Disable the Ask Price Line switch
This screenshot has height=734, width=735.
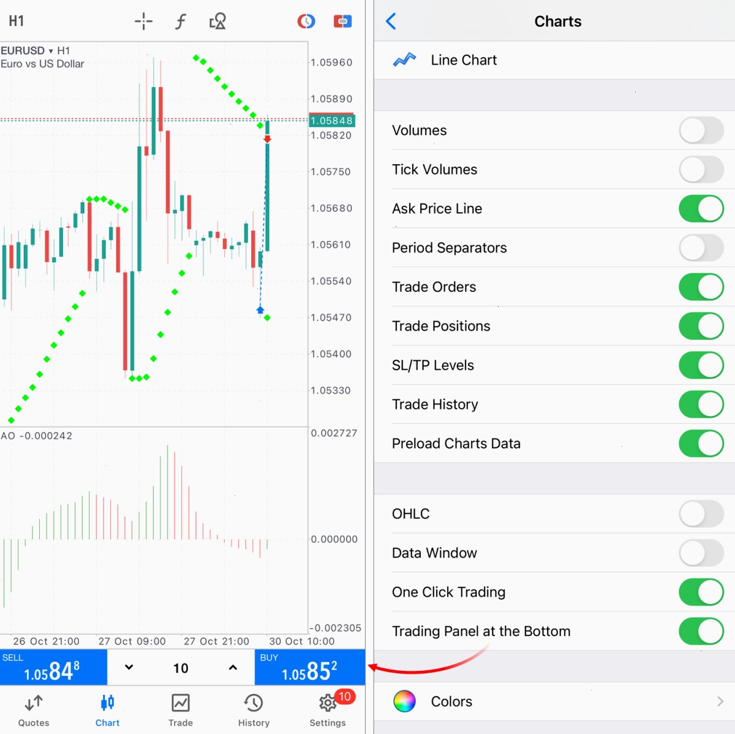701,209
